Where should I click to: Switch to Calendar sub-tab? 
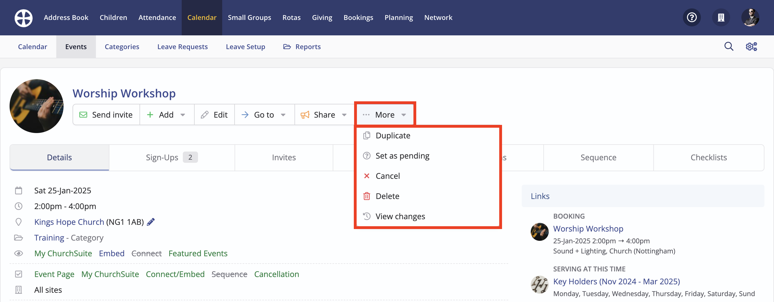click(32, 47)
